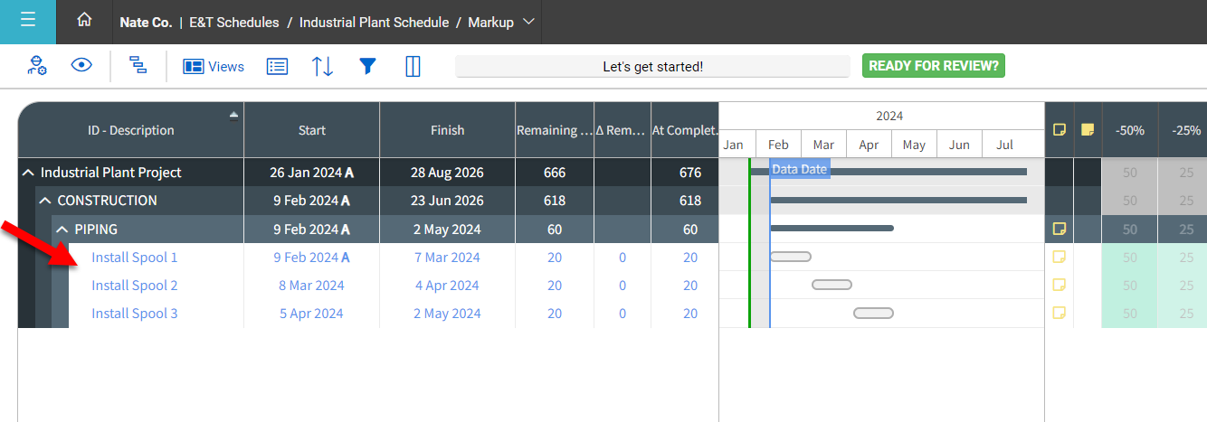Click the note icon for Install Spool 2

(x=1059, y=286)
